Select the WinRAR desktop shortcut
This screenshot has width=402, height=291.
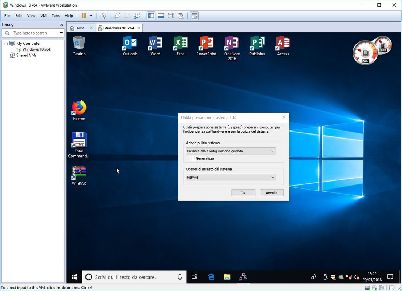click(79, 175)
